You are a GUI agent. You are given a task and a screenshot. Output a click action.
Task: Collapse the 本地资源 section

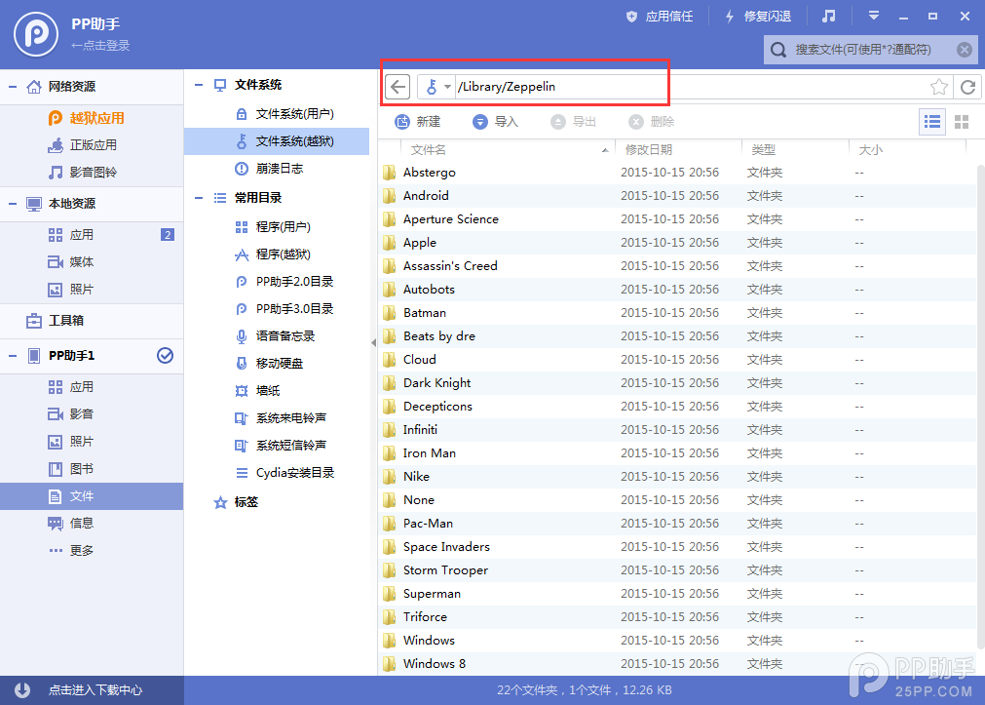point(13,203)
